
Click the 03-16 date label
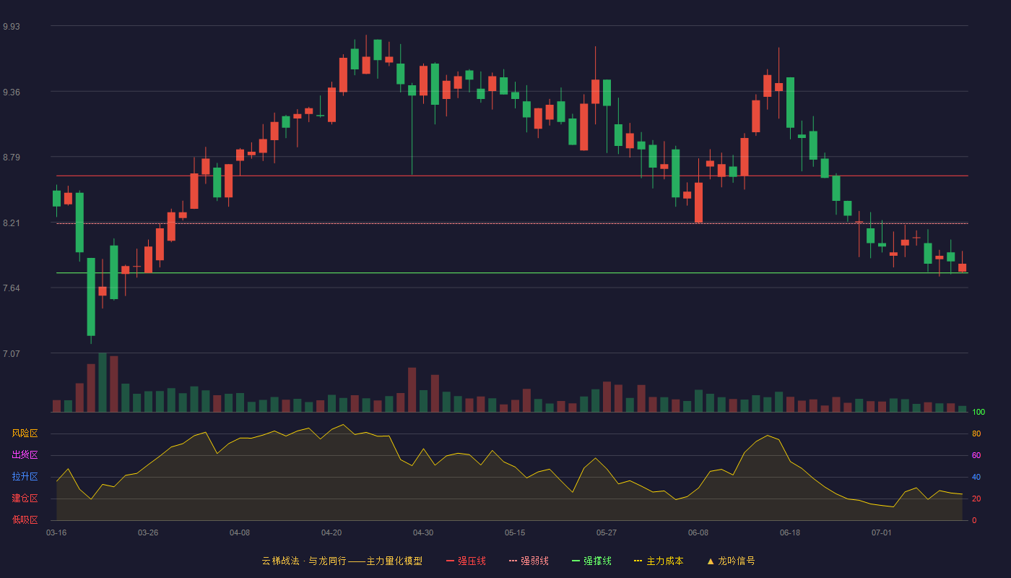pyautogui.click(x=56, y=532)
